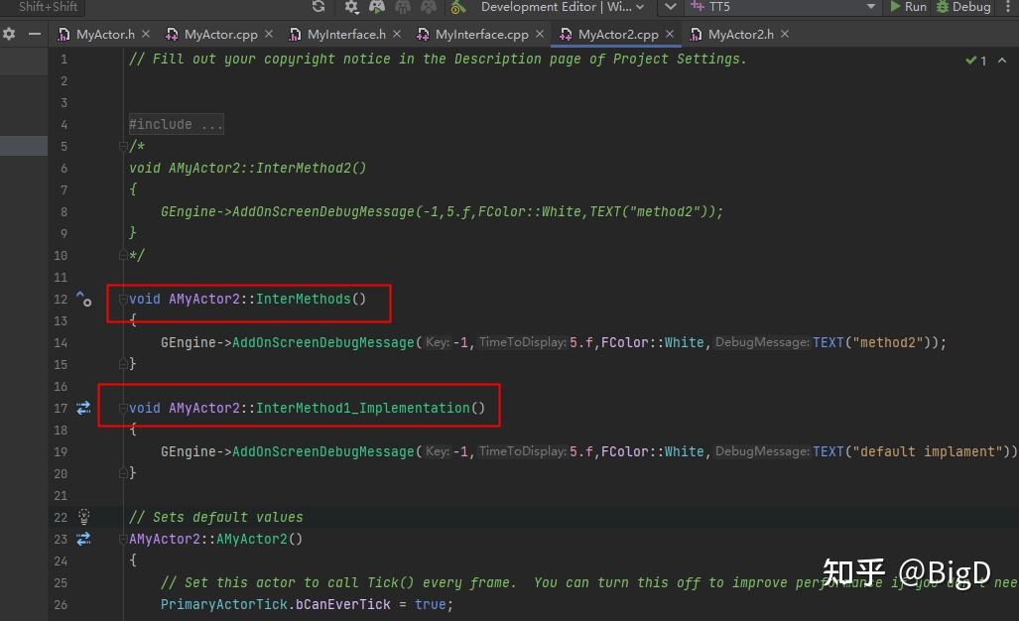The image size is (1019, 621).
Task: Click the lightbulb hint icon at line 22
Action: click(x=83, y=517)
